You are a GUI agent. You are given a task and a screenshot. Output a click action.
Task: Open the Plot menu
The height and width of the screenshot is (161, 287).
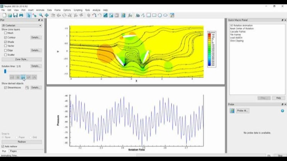[x=23, y=10]
